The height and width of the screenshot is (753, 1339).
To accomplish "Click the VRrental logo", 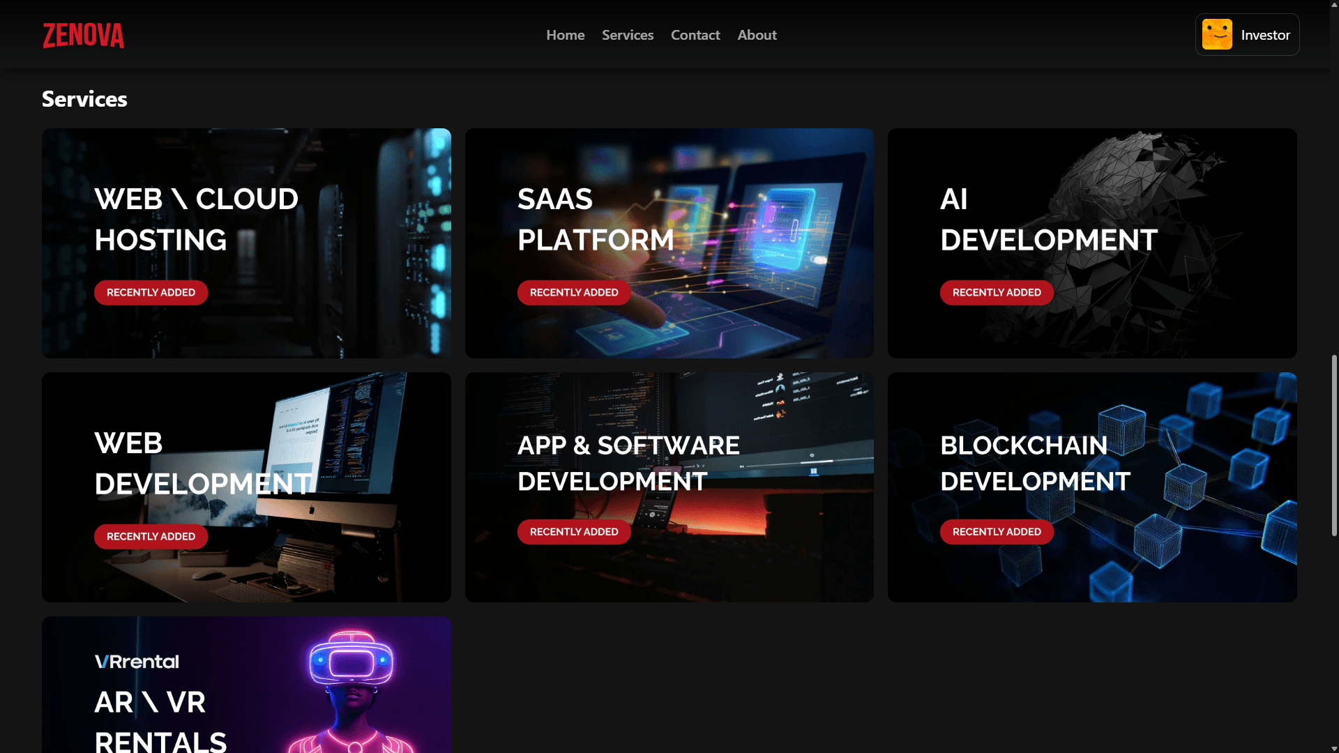I will [x=137, y=662].
